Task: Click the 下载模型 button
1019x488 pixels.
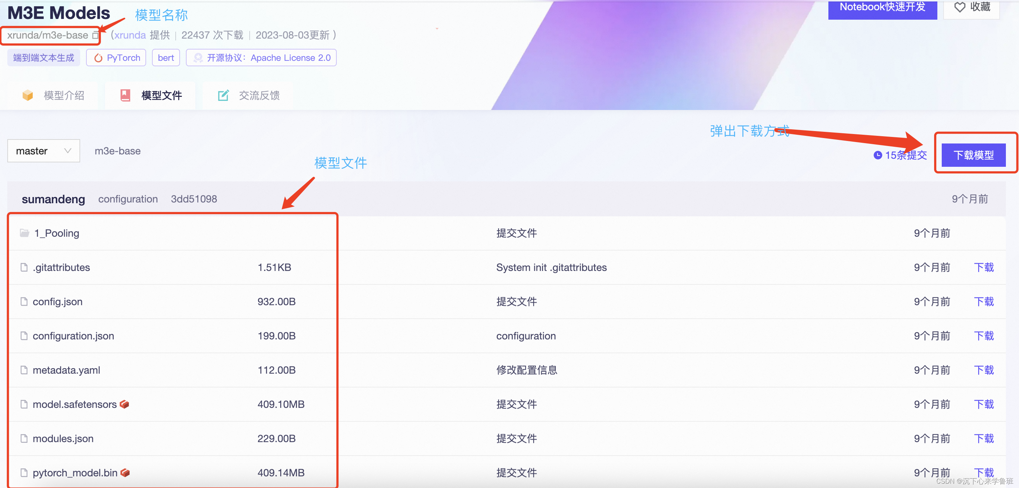Action: tap(973, 155)
